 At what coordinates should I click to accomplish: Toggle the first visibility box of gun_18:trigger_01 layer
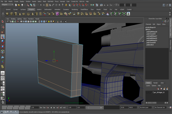click(147, 92)
